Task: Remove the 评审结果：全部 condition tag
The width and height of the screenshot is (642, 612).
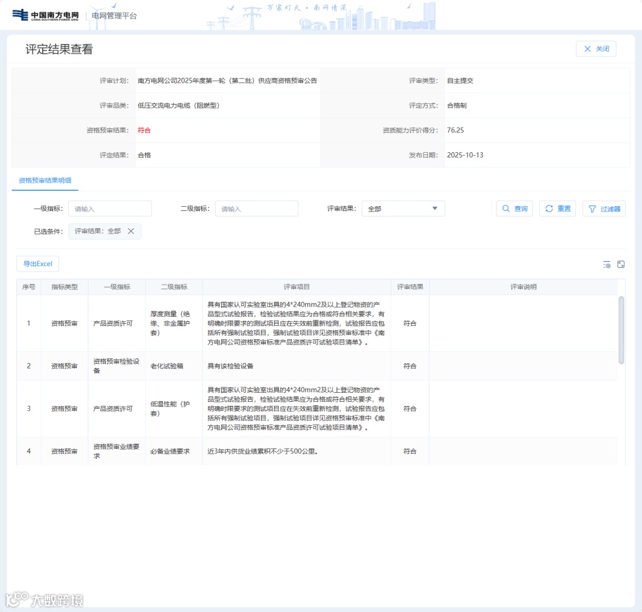Action: pyautogui.click(x=131, y=231)
